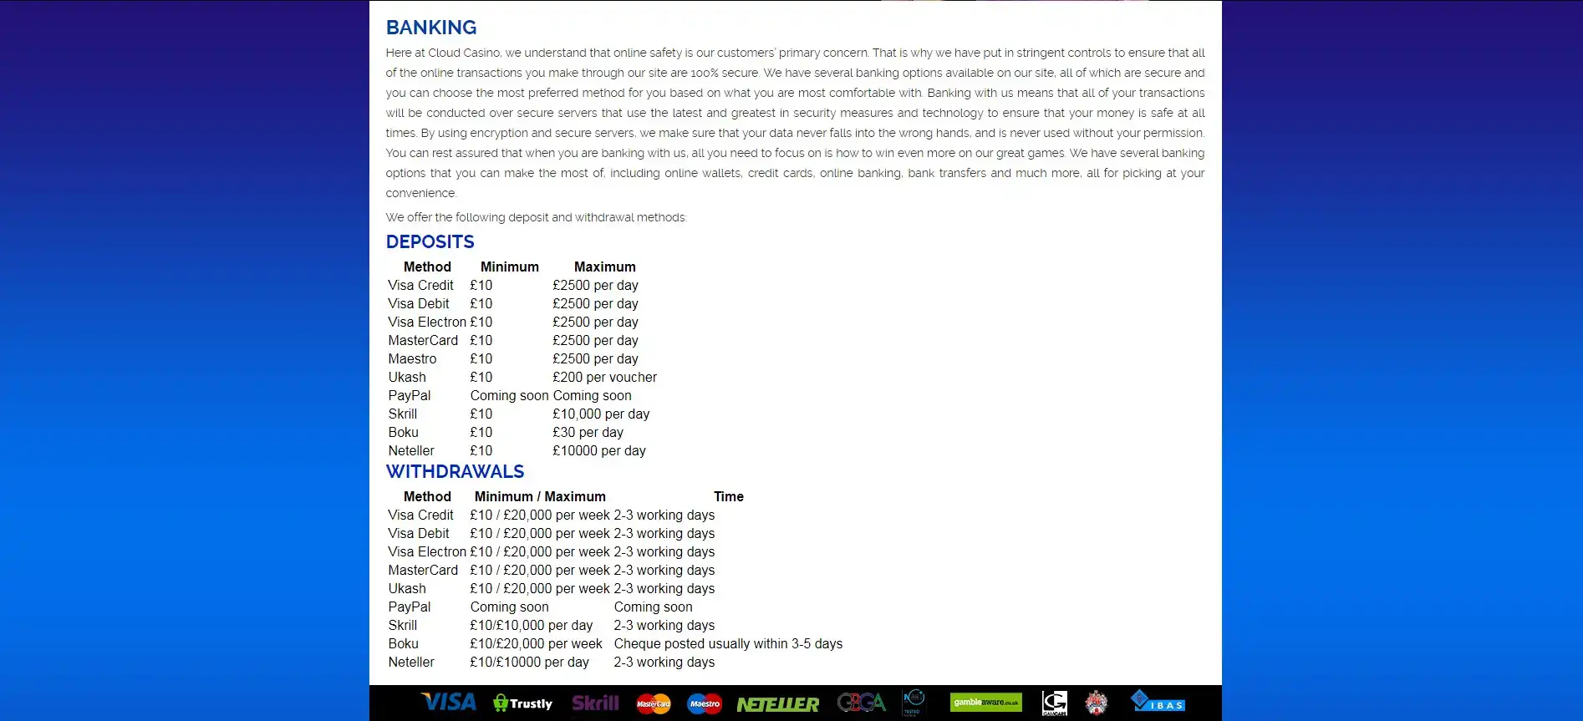The width and height of the screenshot is (1583, 721).
Task: Click the VISA logo in footer
Action: (x=448, y=703)
